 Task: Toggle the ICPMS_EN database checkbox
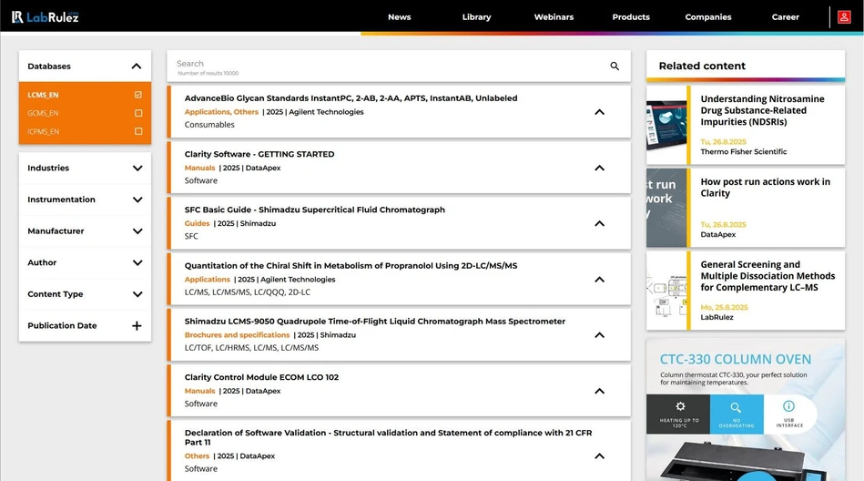(138, 131)
